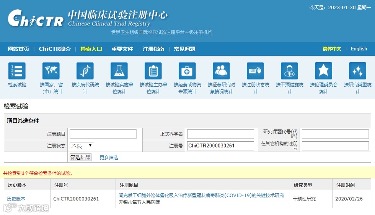
Task: Open the world map statistics icon
Action: click(x=51, y=71)
